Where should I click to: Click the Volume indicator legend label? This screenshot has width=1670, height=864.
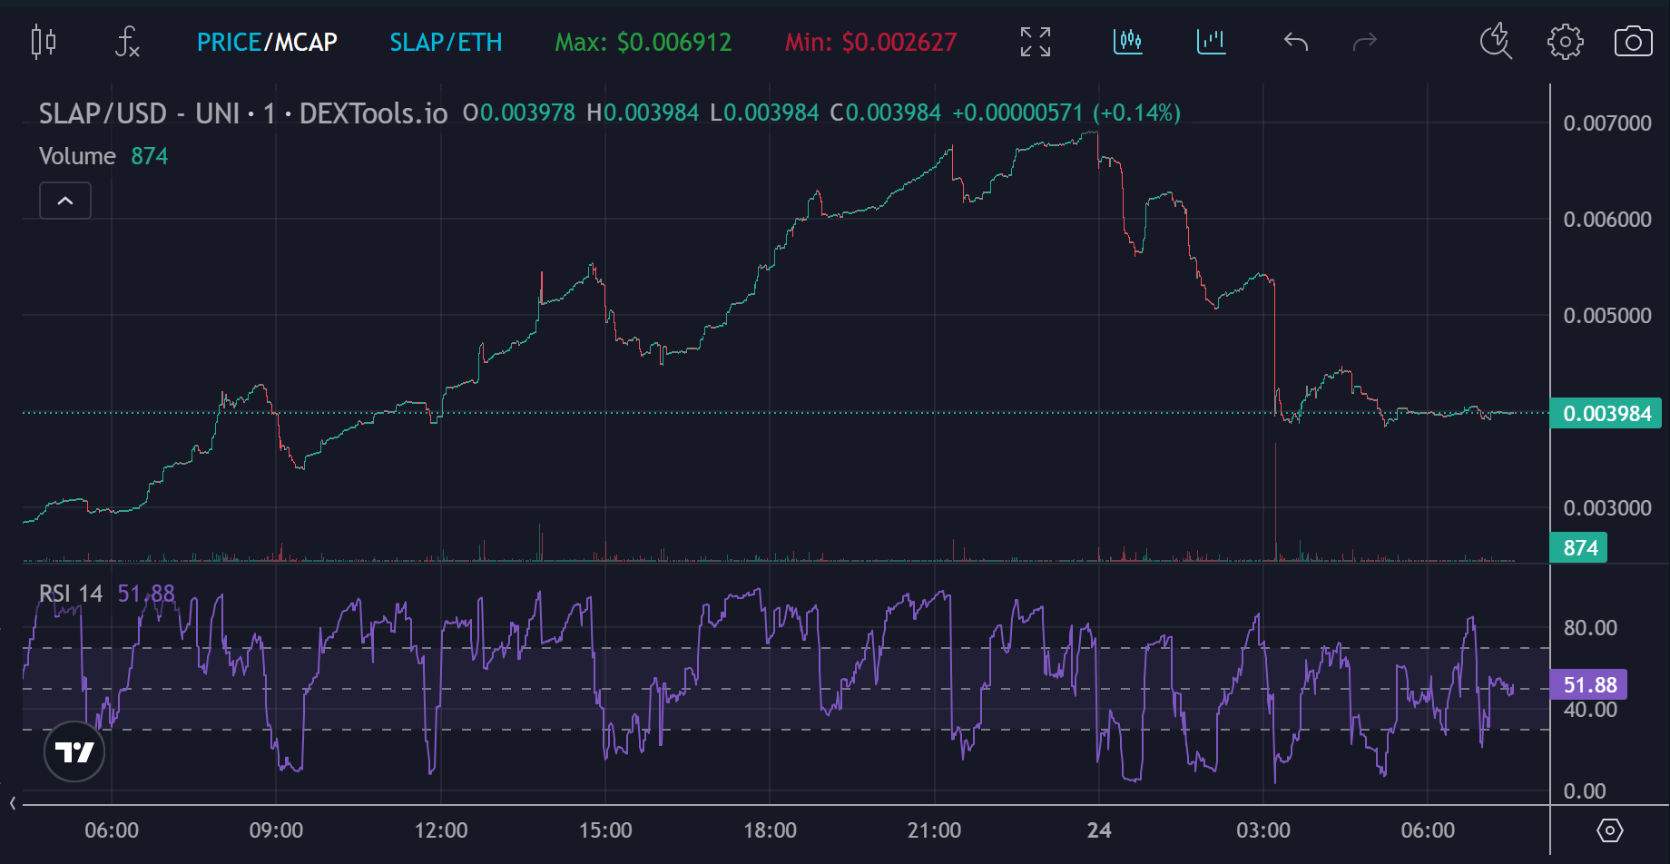click(77, 156)
